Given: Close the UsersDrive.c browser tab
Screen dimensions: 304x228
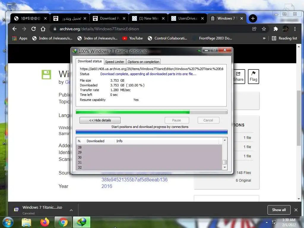Looking at the screenshot, I should 202,18.
